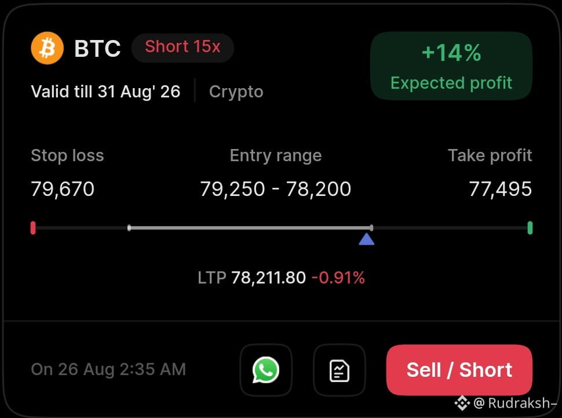The image size is (562, 418).
Task: Click the entry range end handle
Action: (x=371, y=228)
